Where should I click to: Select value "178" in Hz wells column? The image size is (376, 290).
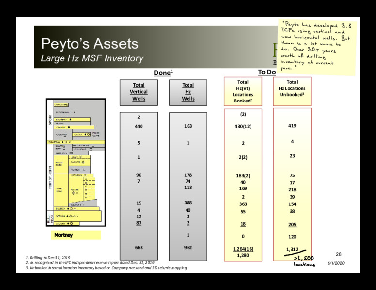click(188, 175)
